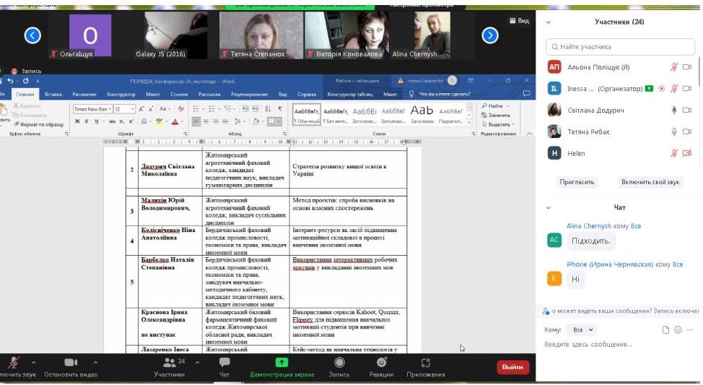Viewport: 703px width, 385px height.
Task: Toggle microphone icon for Тетяна Рибак
Action: click(x=674, y=131)
